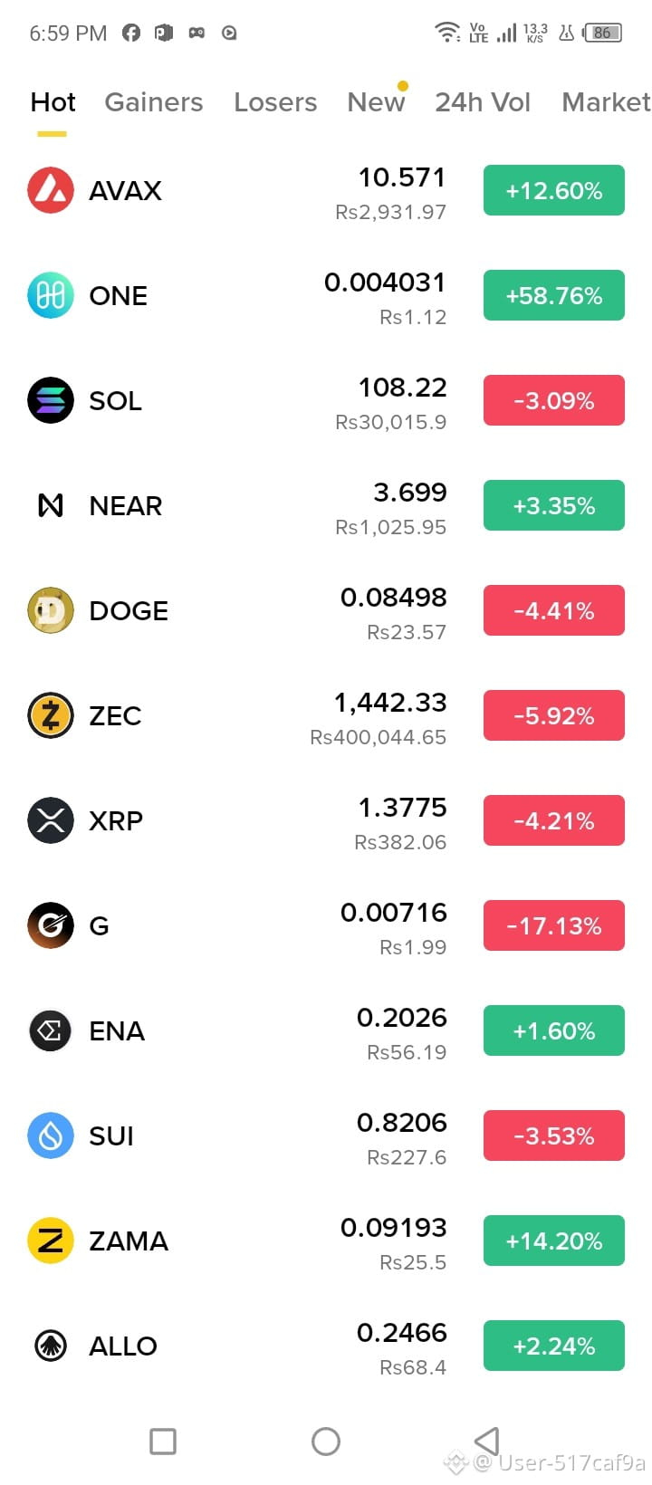This screenshot has height=1485, width=652.
Task: Tap the +14.20% change badge for ZAMA
Action: 554,1241
